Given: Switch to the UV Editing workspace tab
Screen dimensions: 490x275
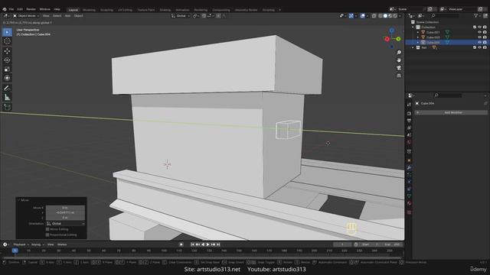Looking at the screenshot, I should tap(125, 10).
